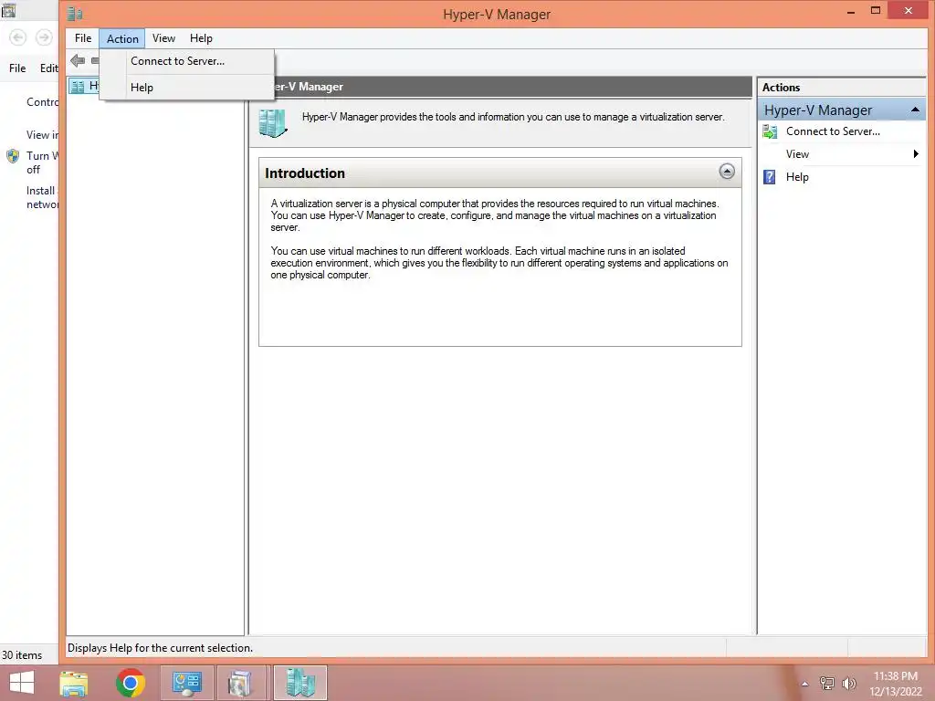This screenshot has height=701, width=935.
Task: Open File Explorer from the taskbar
Action: (74, 683)
